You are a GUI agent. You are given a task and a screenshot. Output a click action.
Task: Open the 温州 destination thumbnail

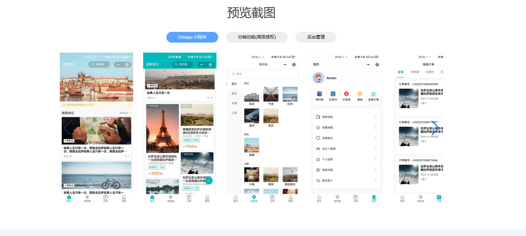(252, 116)
